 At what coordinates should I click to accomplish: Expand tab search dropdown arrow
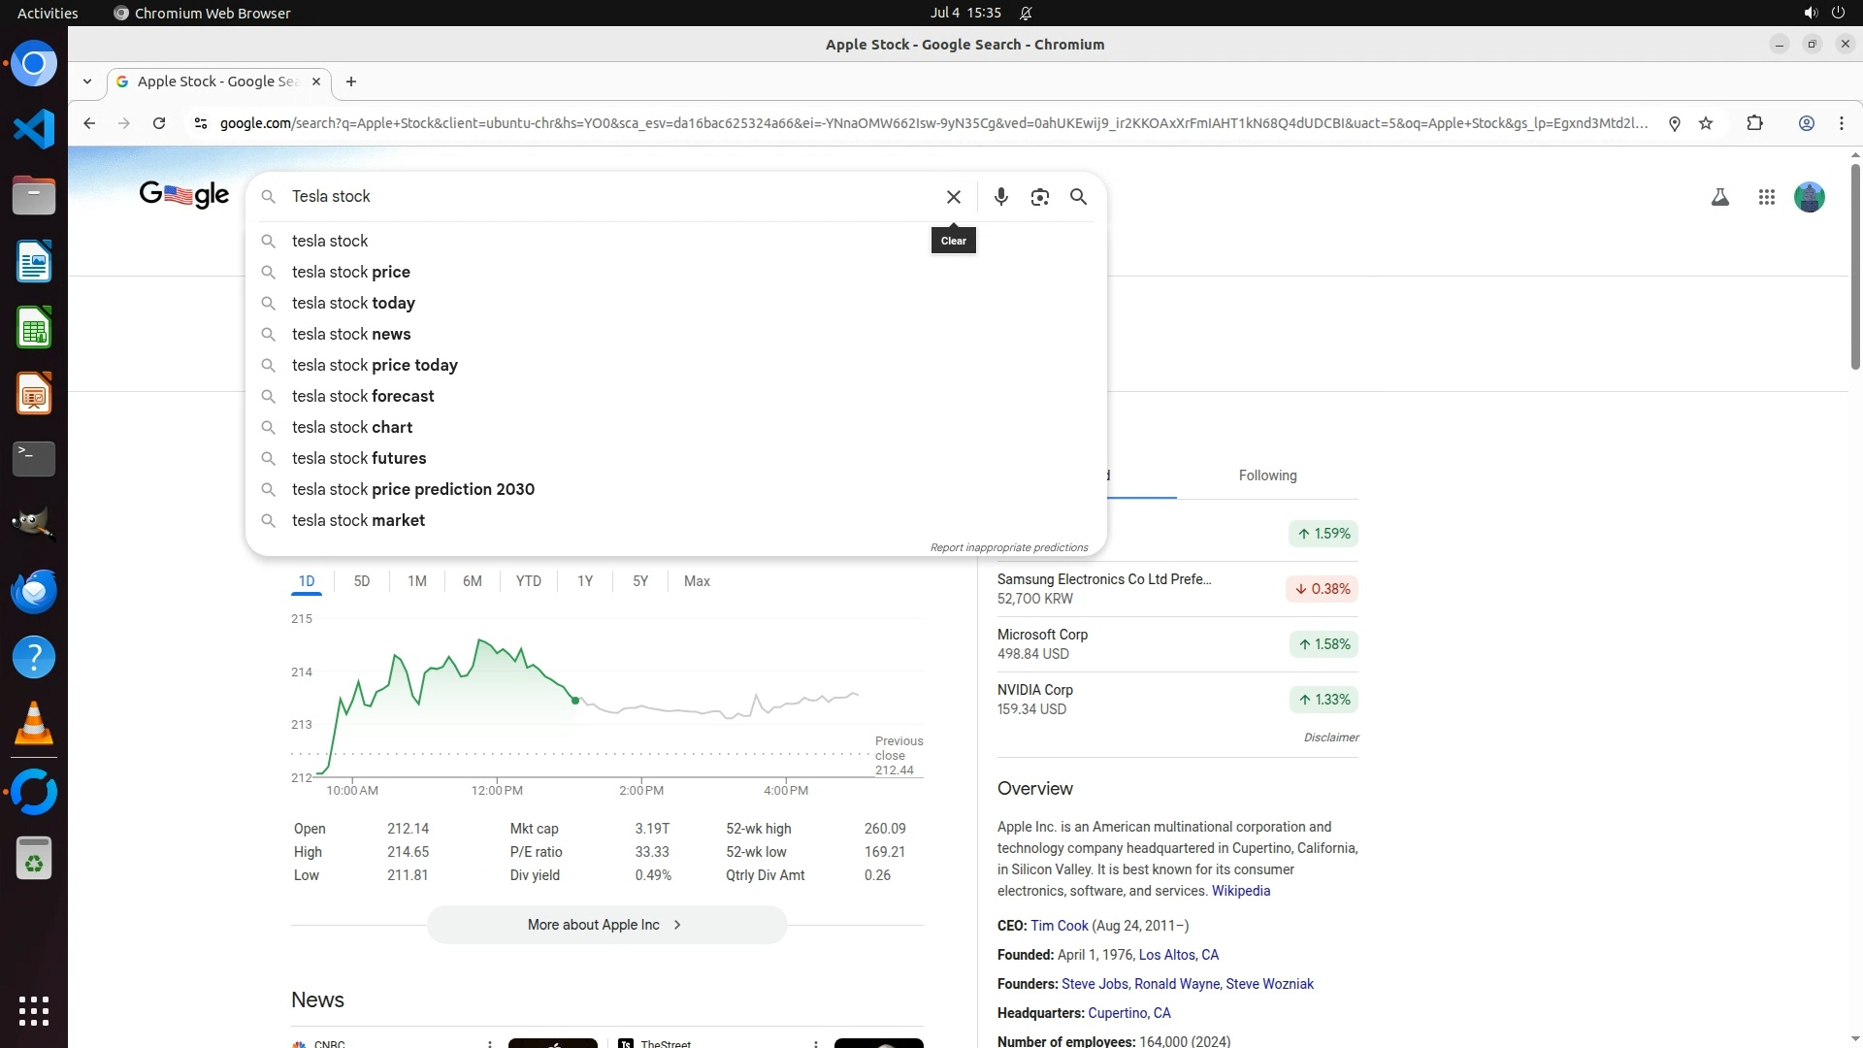(x=87, y=82)
